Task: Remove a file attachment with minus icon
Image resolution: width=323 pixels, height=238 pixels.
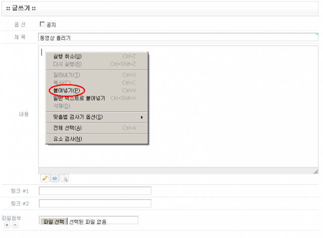Action: [x=15, y=225]
